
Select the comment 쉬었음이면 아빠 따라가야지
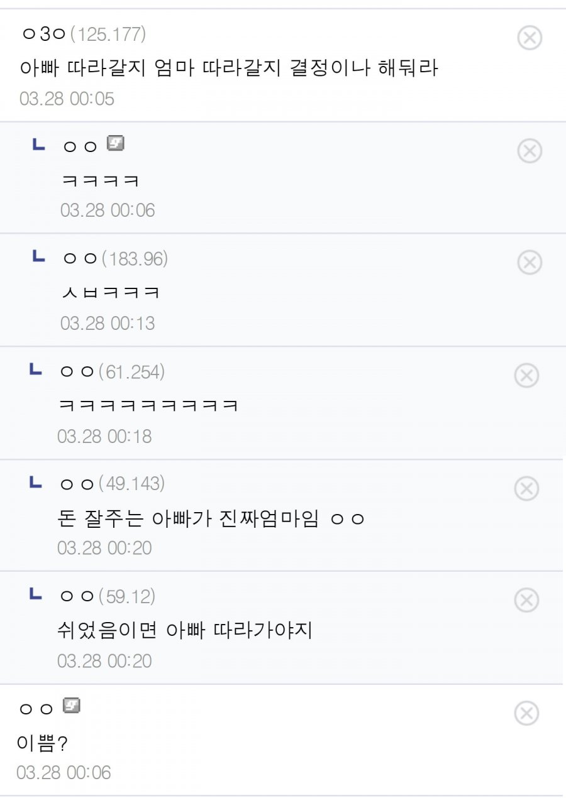pyautogui.click(x=184, y=630)
